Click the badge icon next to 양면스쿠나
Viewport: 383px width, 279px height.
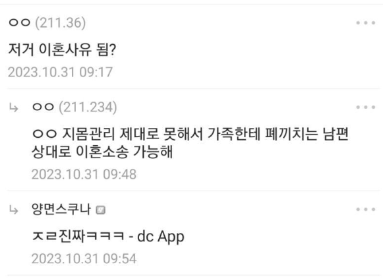pyautogui.click(x=100, y=210)
